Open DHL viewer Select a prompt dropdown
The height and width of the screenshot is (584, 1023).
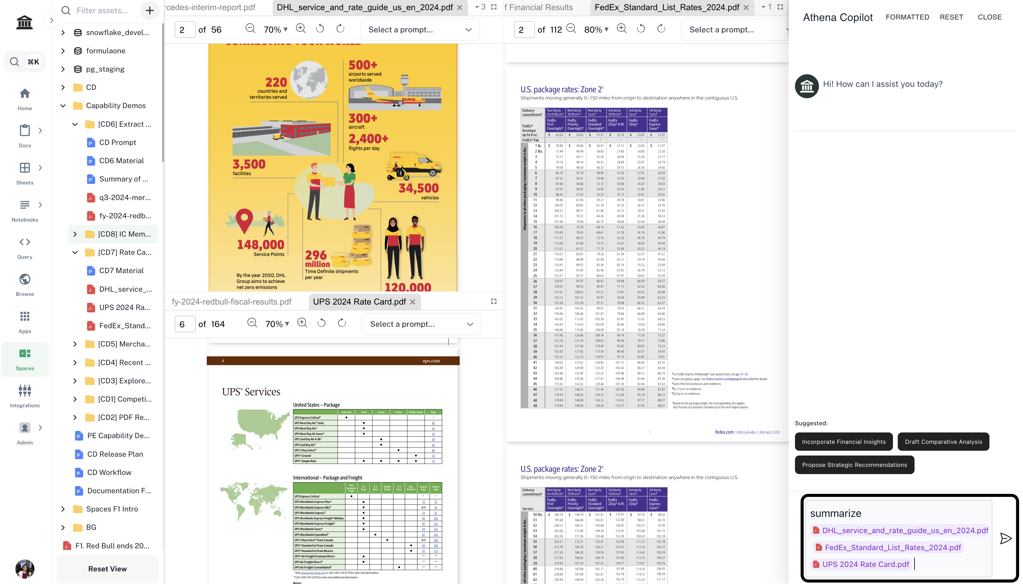[x=420, y=30]
